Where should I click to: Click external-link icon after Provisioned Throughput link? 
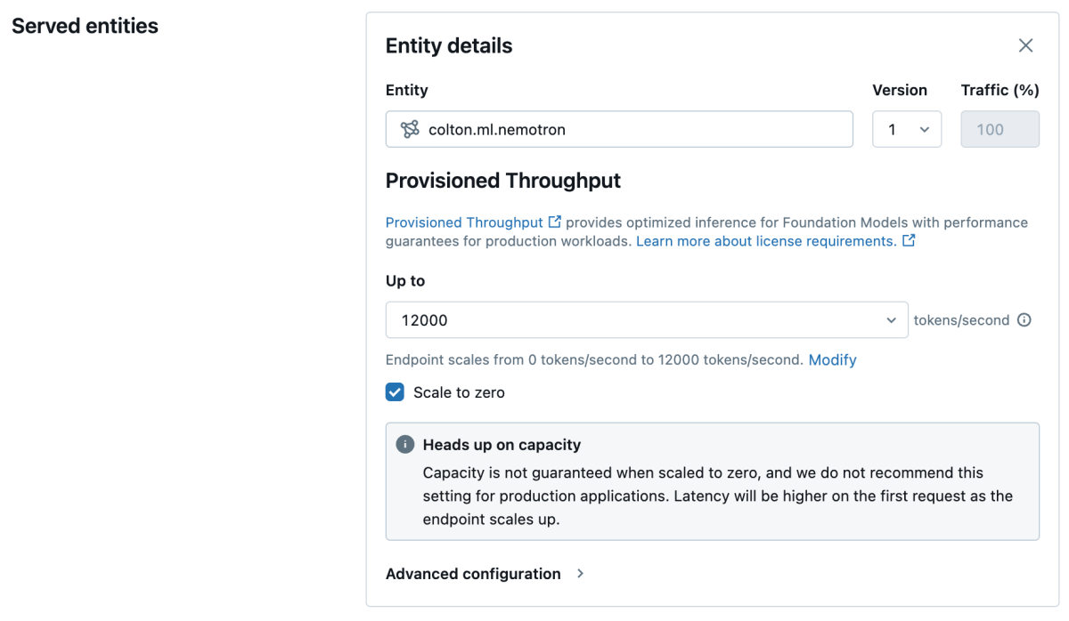[x=555, y=222]
